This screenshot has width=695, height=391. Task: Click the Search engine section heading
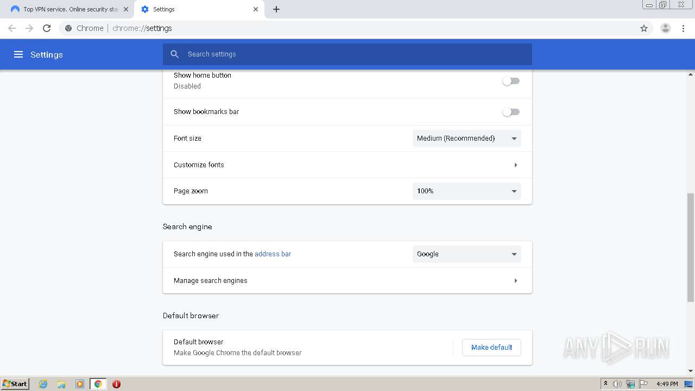click(187, 227)
